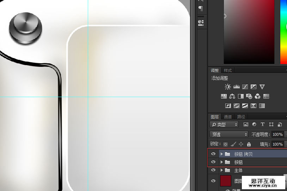This screenshot has width=287, height=191.
Task: Hide the 按钮 拷贝 layer group
Action: point(213,154)
